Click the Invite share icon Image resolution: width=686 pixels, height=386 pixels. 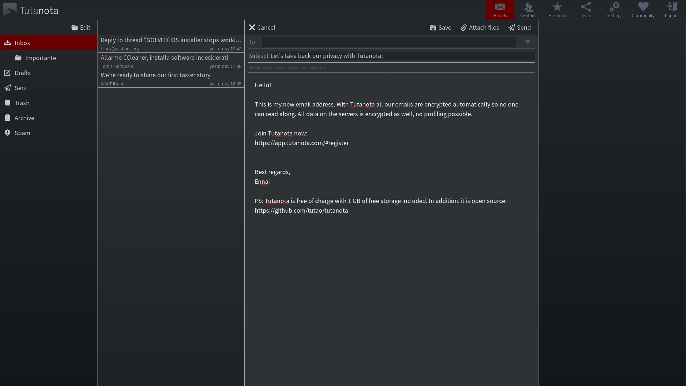click(586, 10)
